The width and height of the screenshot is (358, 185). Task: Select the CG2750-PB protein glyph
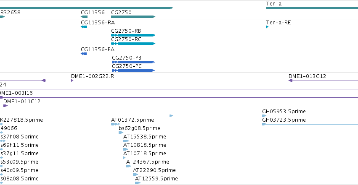133,62
